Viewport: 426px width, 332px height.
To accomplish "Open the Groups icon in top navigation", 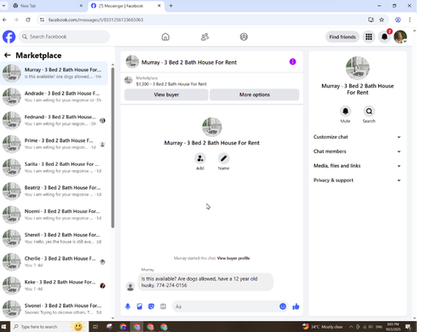I will (244, 37).
